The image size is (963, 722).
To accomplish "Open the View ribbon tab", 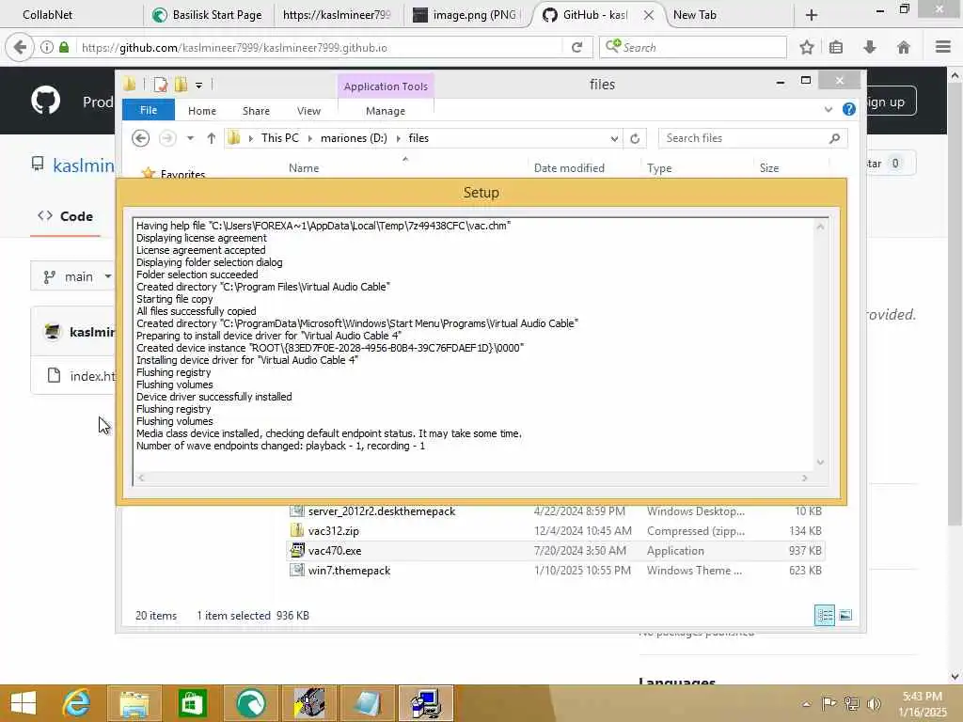I will pyautogui.click(x=308, y=111).
